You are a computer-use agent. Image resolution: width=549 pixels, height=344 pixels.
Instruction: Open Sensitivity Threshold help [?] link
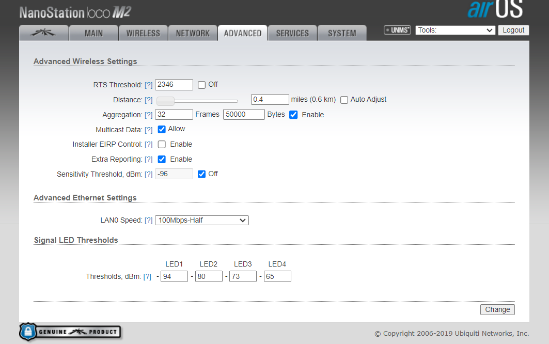(149, 175)
